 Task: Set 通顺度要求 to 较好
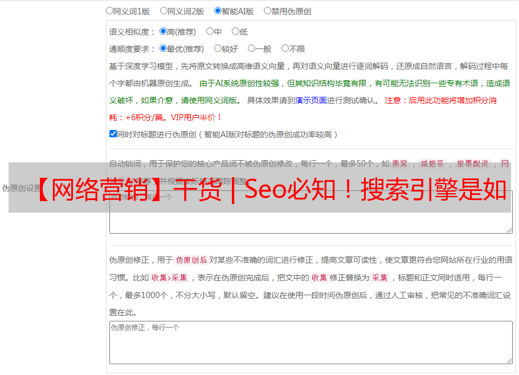[x=218, y=48]
